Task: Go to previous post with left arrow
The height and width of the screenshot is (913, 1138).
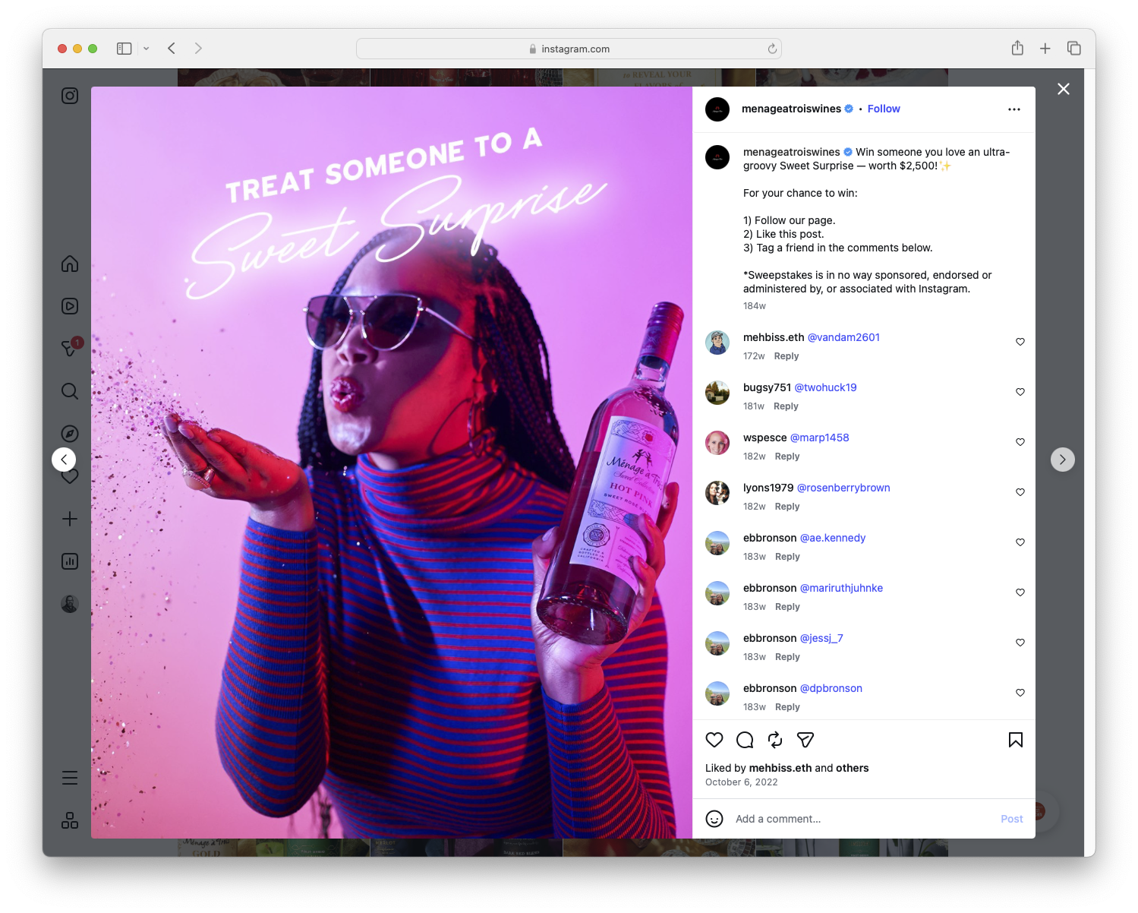Action: tap(64, 460)
